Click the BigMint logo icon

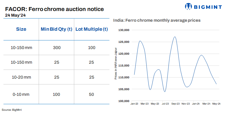tap(189, 6)
